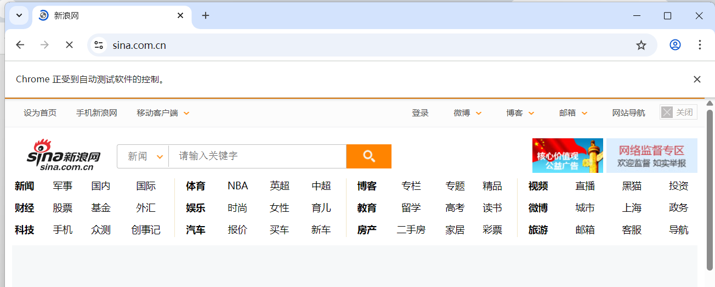Open the 财经 channel
The width and height of the screenshot is (715, 287).
(24, 208)
